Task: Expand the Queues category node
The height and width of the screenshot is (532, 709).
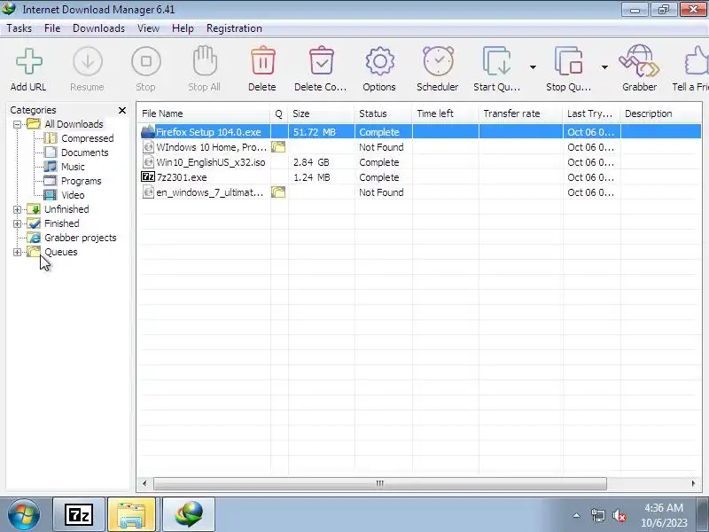Action: 17,252
